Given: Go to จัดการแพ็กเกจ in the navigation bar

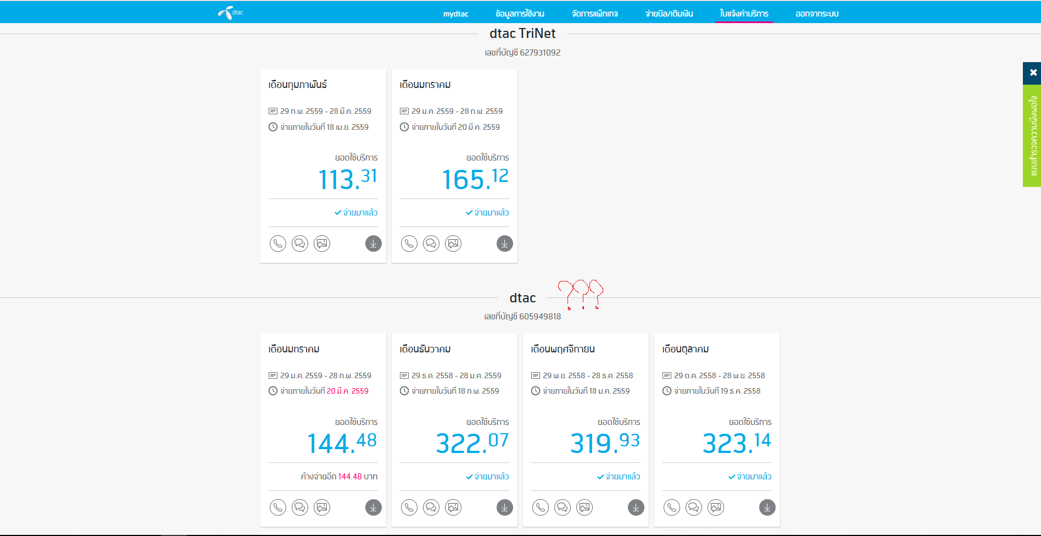Looking at the screenshot, I should coord(595,14).
